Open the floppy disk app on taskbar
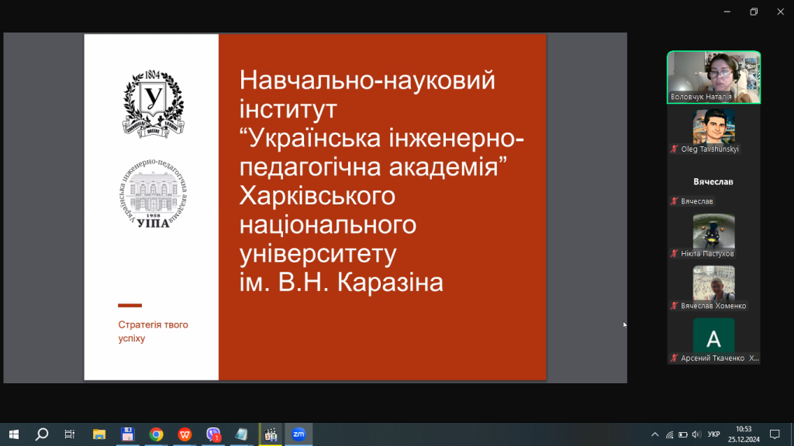The height and width of the screenshot is (446, 794). point(128,434)
